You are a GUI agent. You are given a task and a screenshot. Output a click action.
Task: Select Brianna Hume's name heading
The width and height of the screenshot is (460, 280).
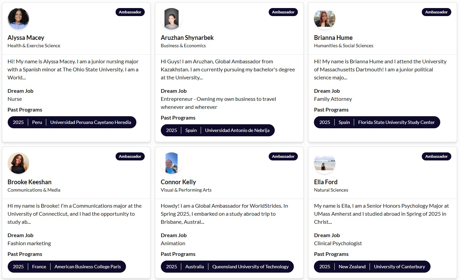pyautogui.click(x=333, y=38)
